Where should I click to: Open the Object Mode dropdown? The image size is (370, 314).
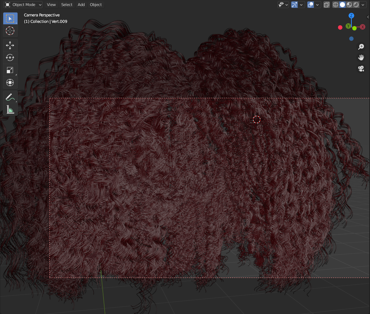(x=23, y=5)
